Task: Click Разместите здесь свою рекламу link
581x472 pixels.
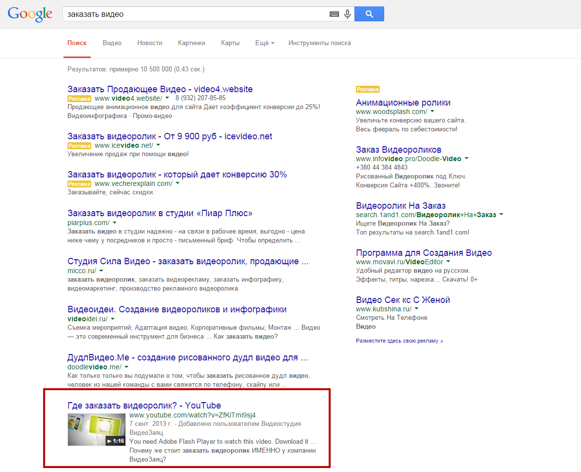Action: (x=400, y=341)
